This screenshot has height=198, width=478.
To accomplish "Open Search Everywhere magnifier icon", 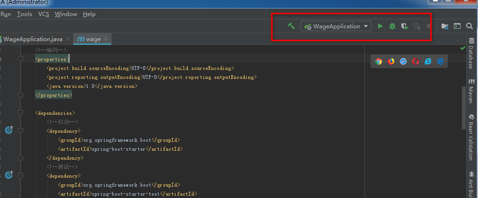I will point(469,26).
